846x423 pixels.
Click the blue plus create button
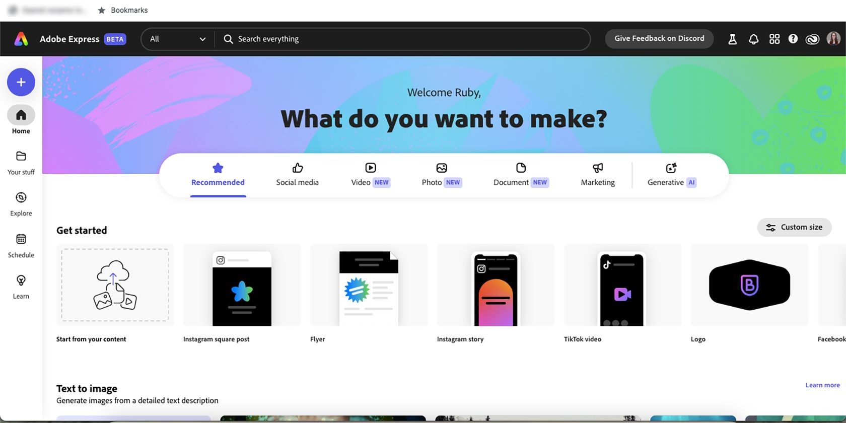pyautogui.click(x=21, y=82)
